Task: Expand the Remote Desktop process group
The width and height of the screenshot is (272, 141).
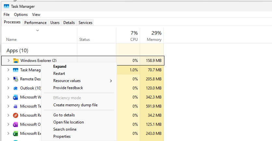Action: (8, 79)
